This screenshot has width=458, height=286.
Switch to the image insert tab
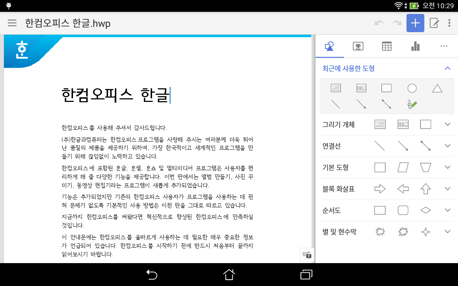358,46
